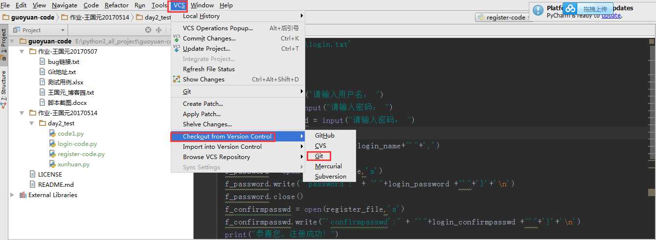Click the Show Changes diff icon
Screen dimensions: 656x240
(177, 79)
